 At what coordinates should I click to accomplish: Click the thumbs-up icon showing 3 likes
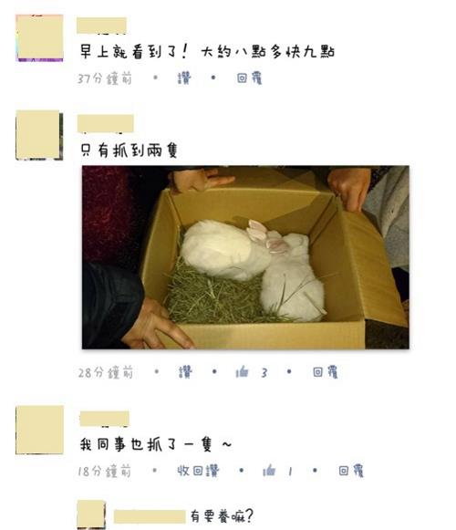pos(242,372)
